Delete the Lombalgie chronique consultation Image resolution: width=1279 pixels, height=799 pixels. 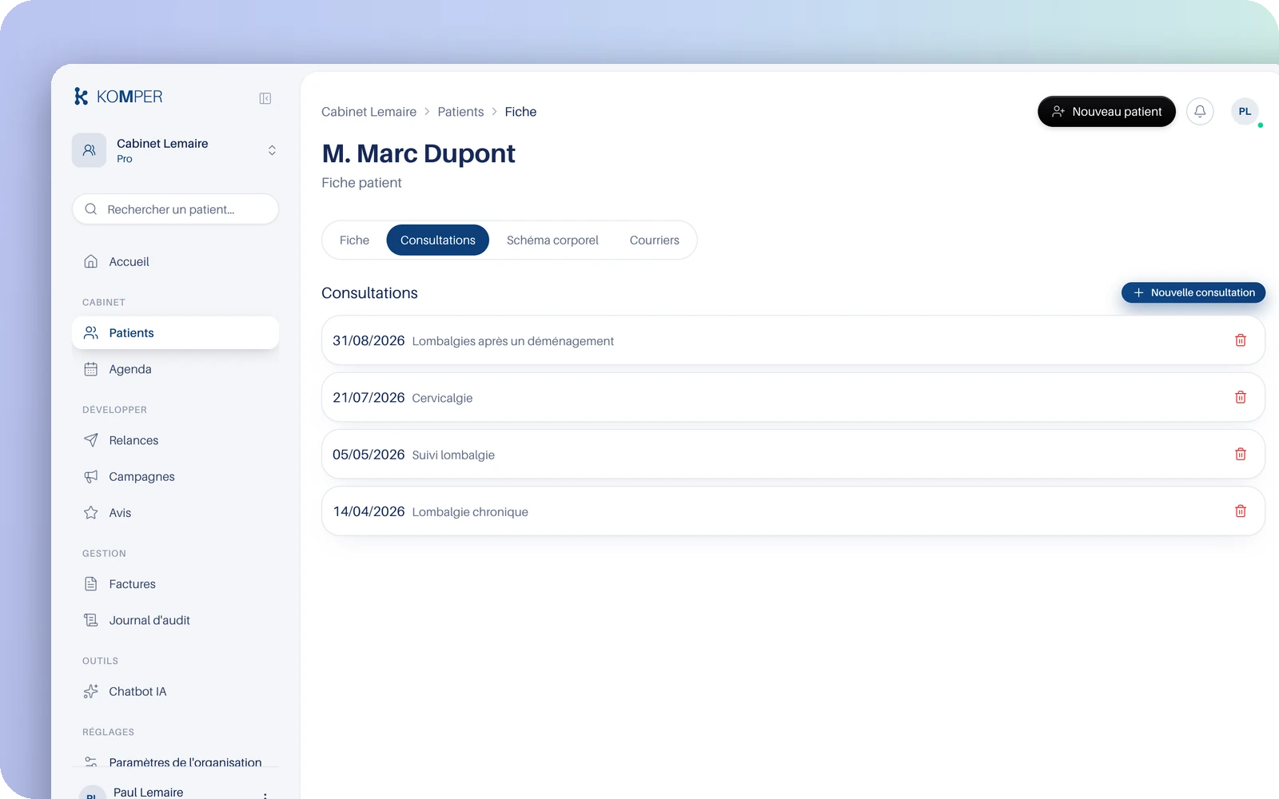coord(1241,511)
